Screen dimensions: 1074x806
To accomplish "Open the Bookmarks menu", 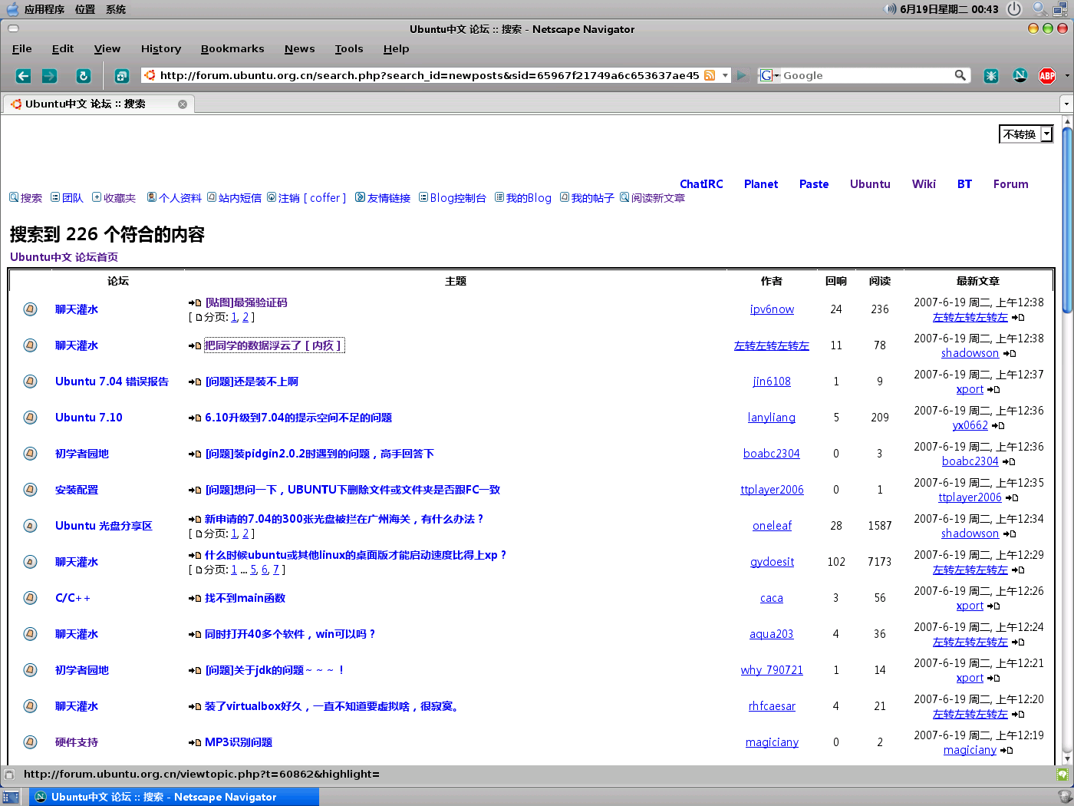I will pyautogui.click(x=232, y=48).
